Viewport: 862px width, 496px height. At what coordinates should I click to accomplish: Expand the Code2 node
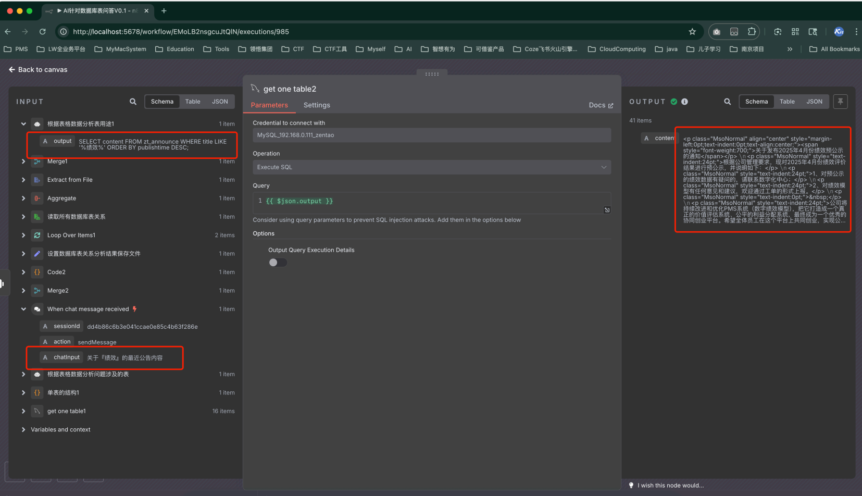pyautogui.click(x=23, y=272)
